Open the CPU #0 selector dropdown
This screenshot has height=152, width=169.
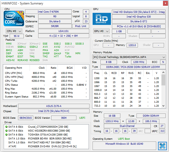tap(14, 31)
